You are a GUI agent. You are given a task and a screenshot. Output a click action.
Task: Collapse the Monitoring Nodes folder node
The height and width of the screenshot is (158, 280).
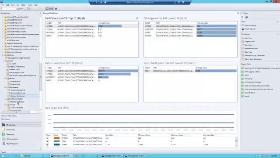[5, 99]
